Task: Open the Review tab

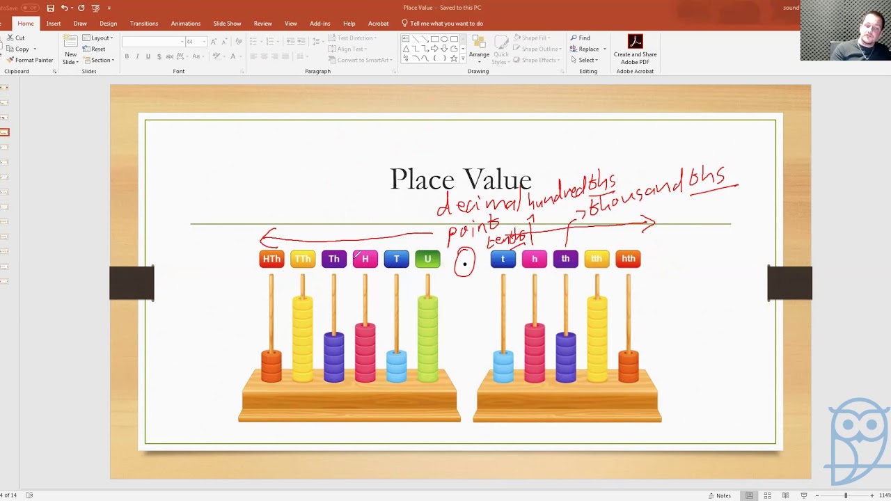Action: point(263,23)
